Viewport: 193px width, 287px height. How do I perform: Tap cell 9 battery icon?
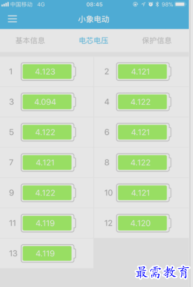tap(48, 193)
